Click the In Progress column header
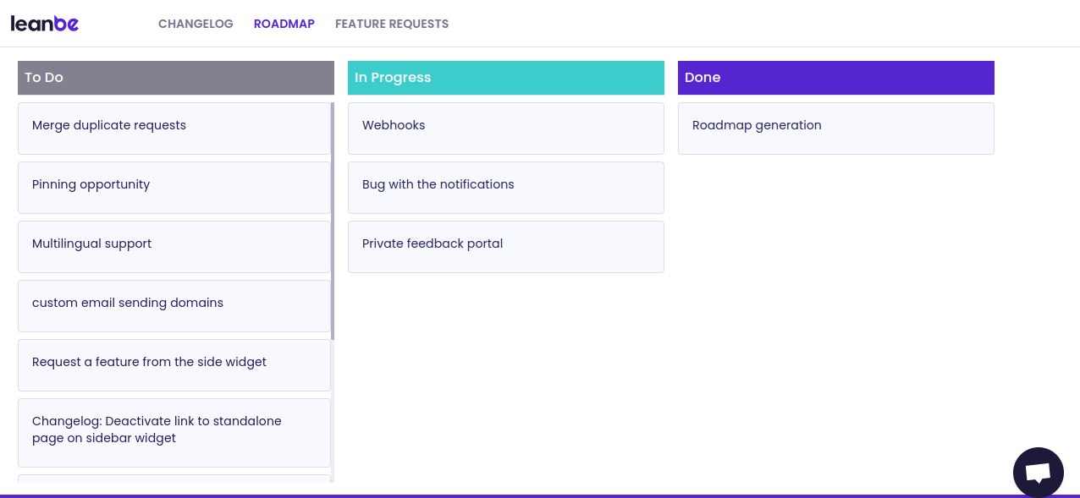This screenshot has height=498, width=1080. coord(506,78)
